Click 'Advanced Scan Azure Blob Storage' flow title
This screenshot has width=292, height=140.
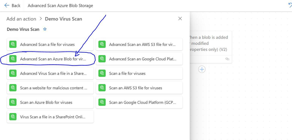60,6
